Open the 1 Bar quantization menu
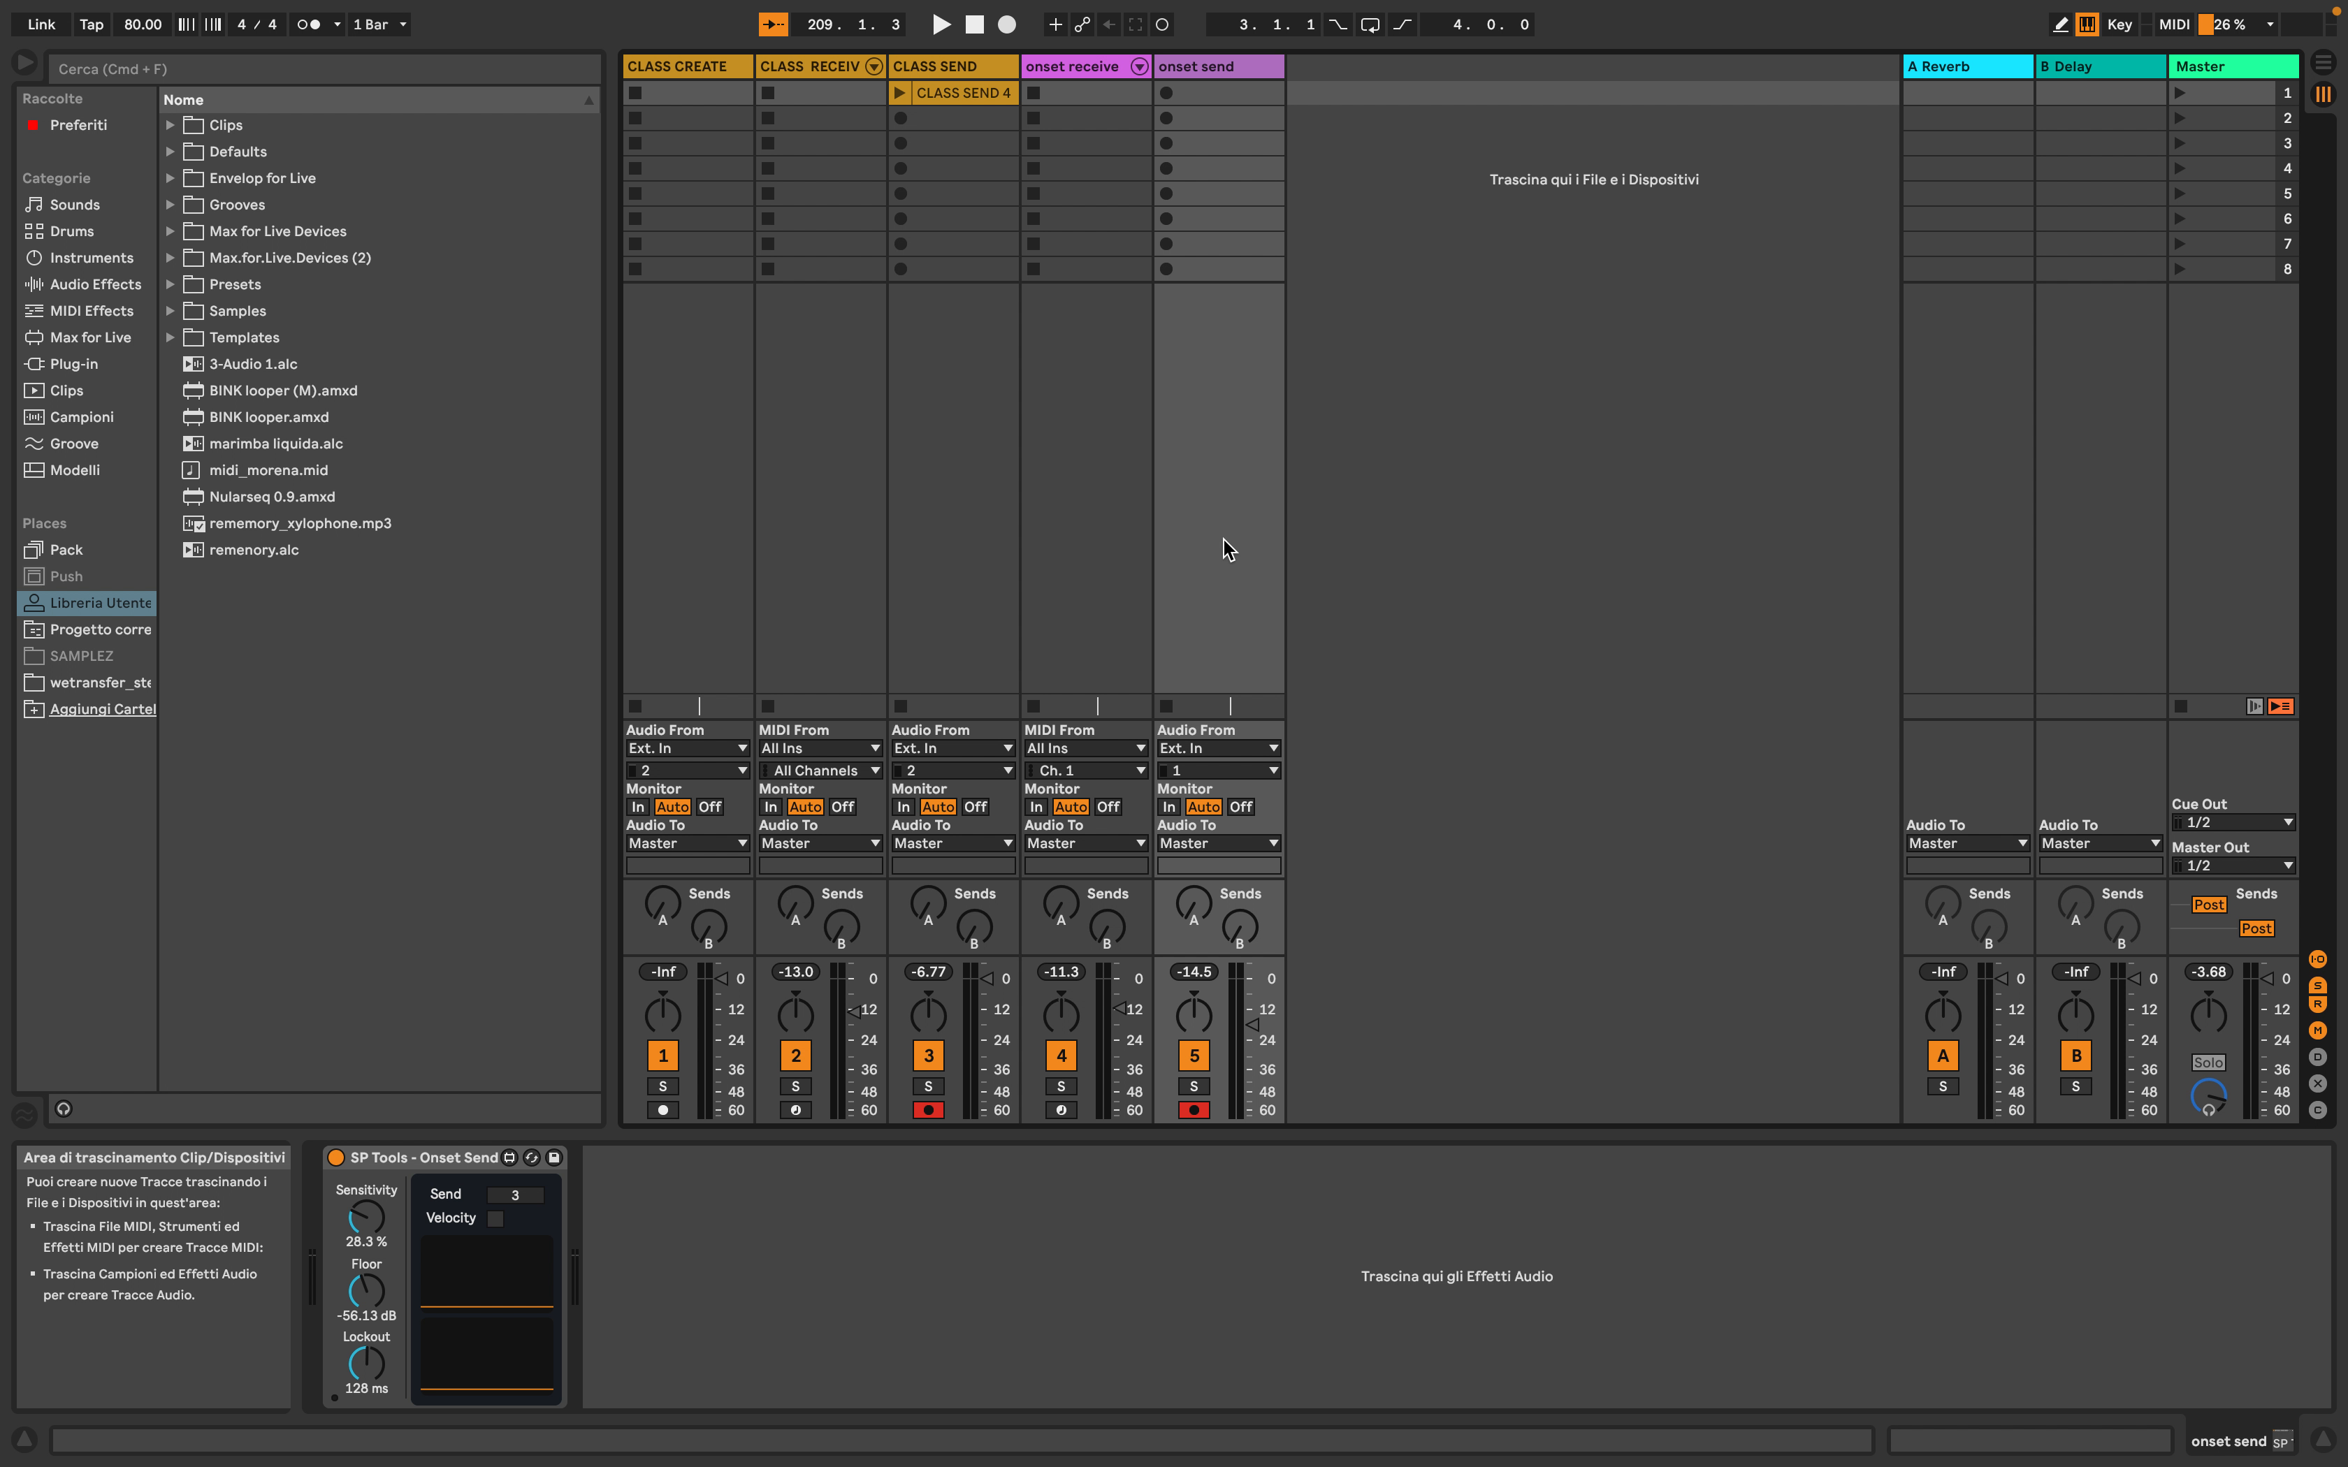Viewport: 2348px width, 1467px height. tap(379, 24)
